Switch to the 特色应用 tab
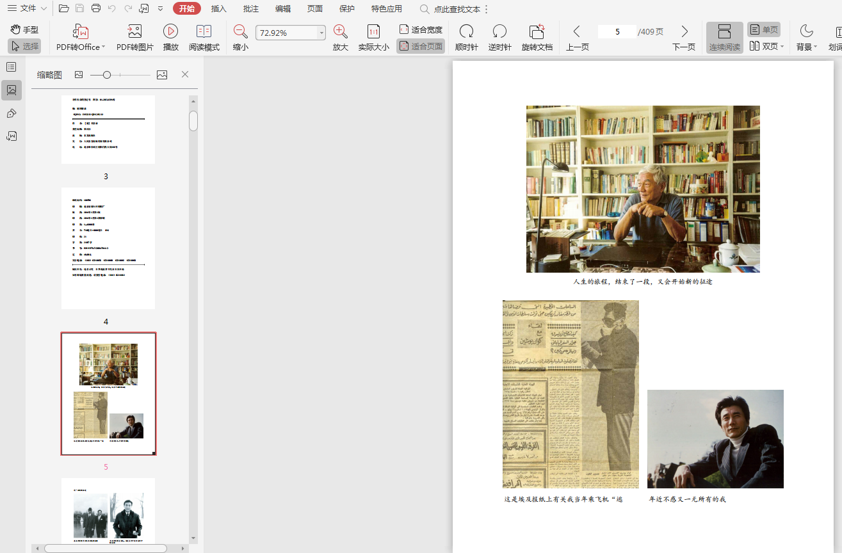The width and height of the screenshot is (842, 553). [387, 9]
